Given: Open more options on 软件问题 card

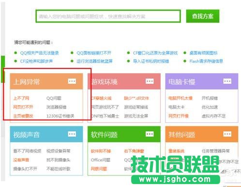Looking at the screenshot, I should [x=150, y=134].
